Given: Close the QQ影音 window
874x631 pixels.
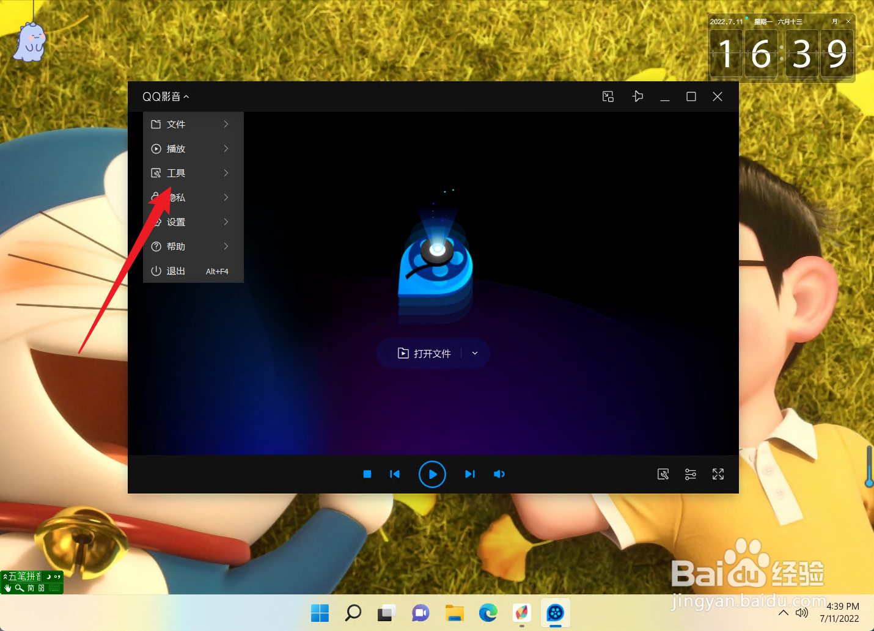Looking at the screenshot, I should click(x=718, y=97).
